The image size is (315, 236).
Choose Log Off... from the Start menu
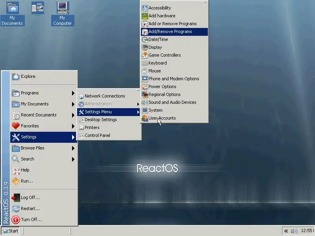click(44, 198)
